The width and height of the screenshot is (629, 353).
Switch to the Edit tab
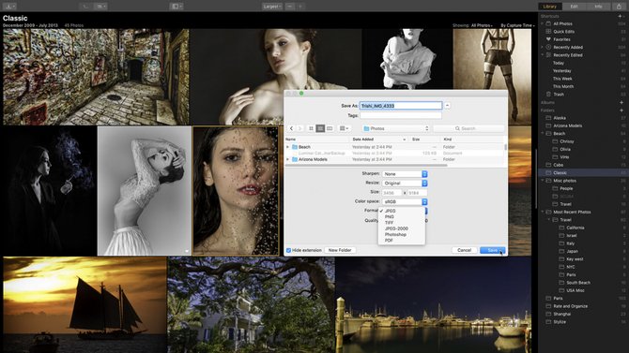pos(574,7)
